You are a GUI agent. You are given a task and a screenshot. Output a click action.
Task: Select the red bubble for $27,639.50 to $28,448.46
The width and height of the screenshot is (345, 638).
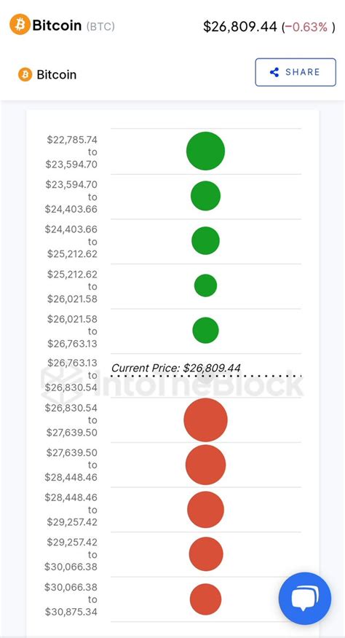click(205, 465)
